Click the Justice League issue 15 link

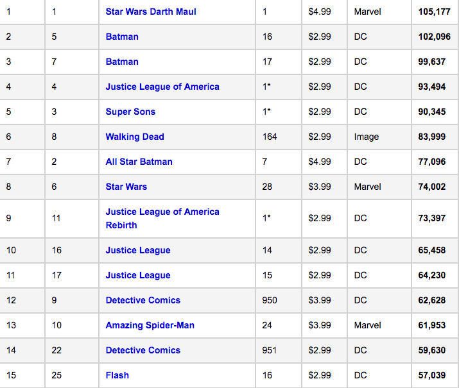[x=138, y=275]
